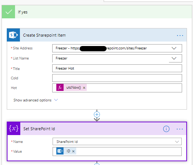Click the variable icon on Set SharePoint Id
The width and height of the screenshot is (193, 165).
(14, 129)
